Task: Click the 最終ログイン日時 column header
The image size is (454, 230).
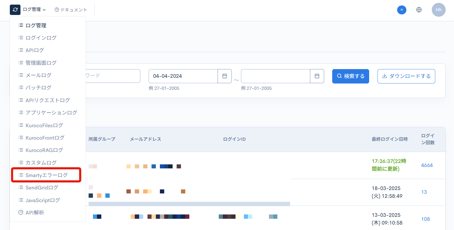Action: (390, 139)
